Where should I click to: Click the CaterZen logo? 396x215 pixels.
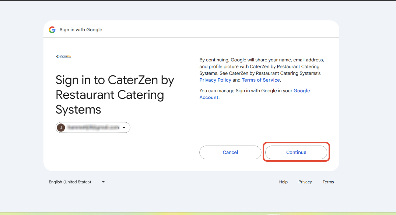click(64, 57)
